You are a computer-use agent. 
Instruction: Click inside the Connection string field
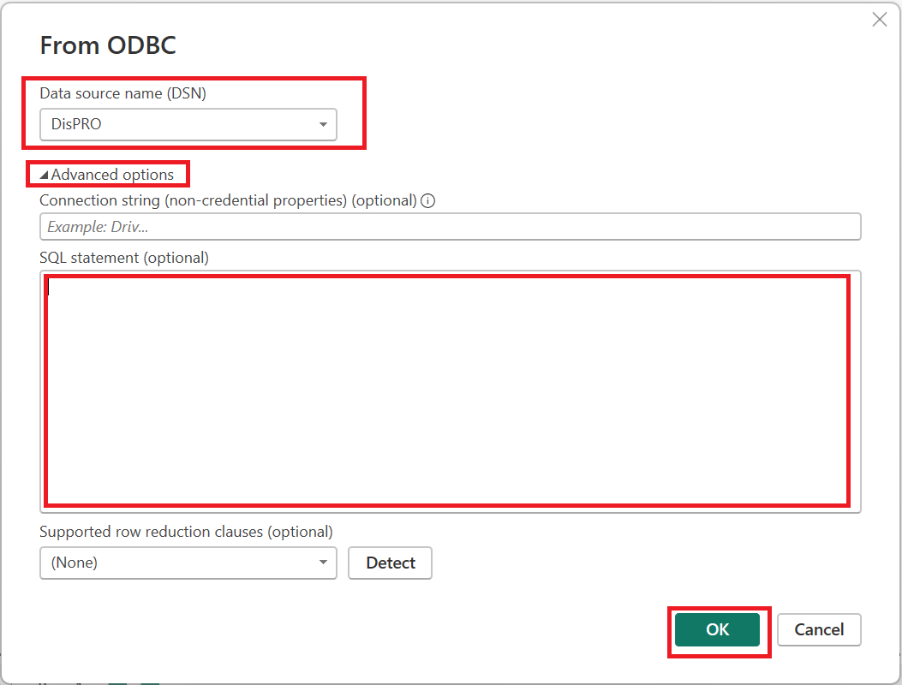[451, 226]
